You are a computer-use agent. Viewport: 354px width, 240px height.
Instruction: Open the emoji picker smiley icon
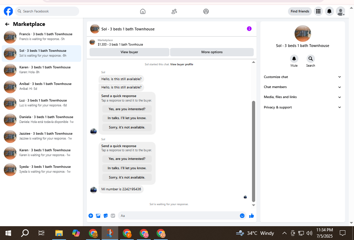(x=242, y=215)
